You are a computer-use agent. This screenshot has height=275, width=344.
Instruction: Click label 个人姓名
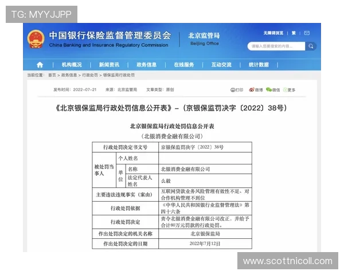(128, 158)
